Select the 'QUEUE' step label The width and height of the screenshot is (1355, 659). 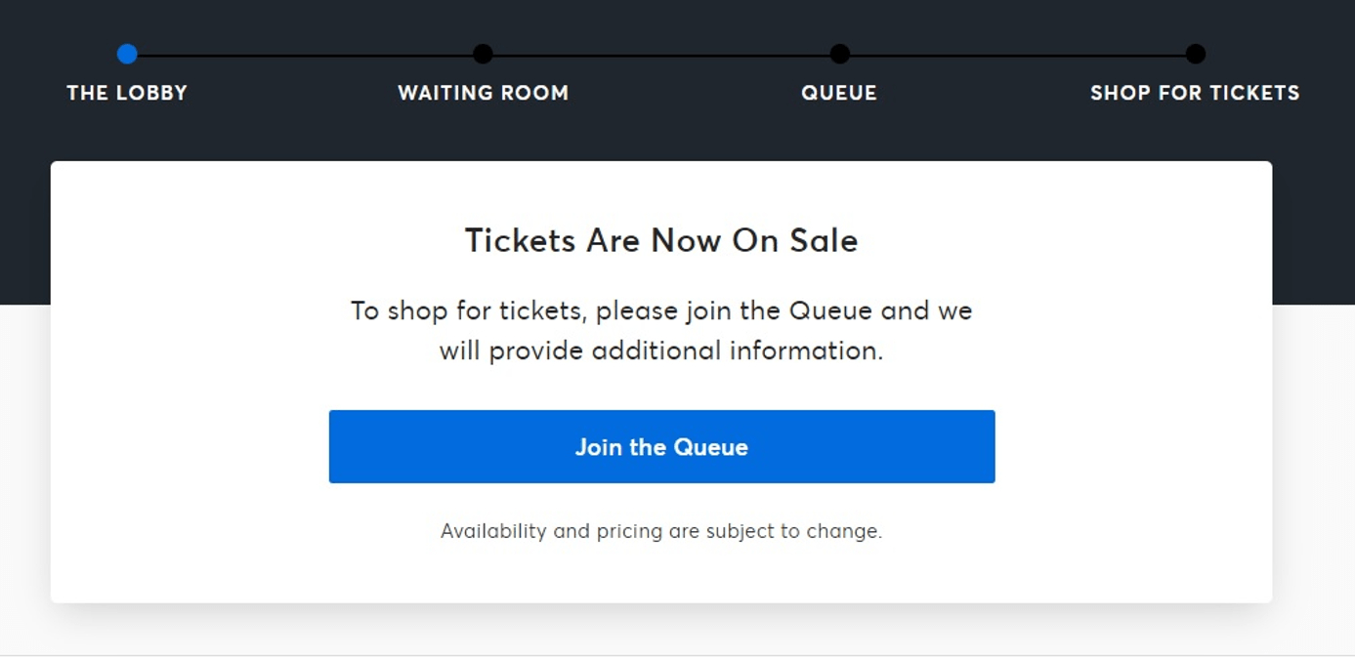coord(838,93)
